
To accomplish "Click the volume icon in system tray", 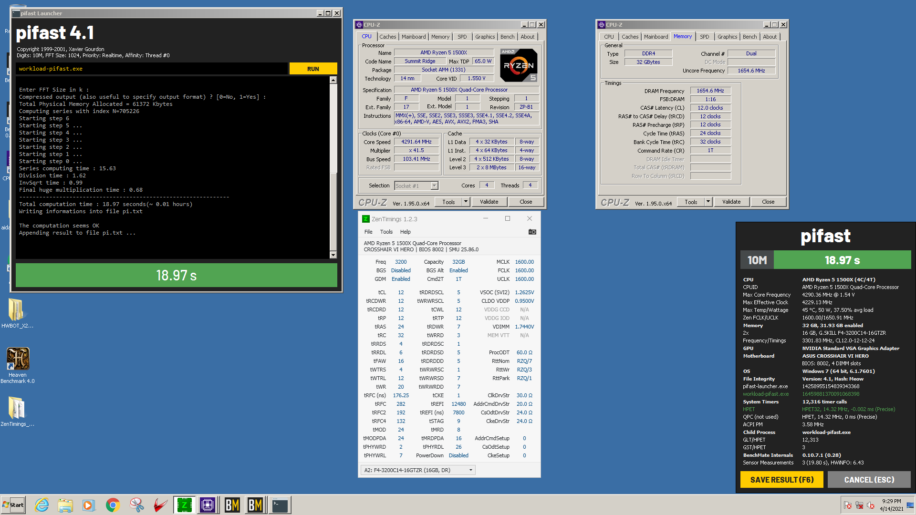I will point(870,505).
